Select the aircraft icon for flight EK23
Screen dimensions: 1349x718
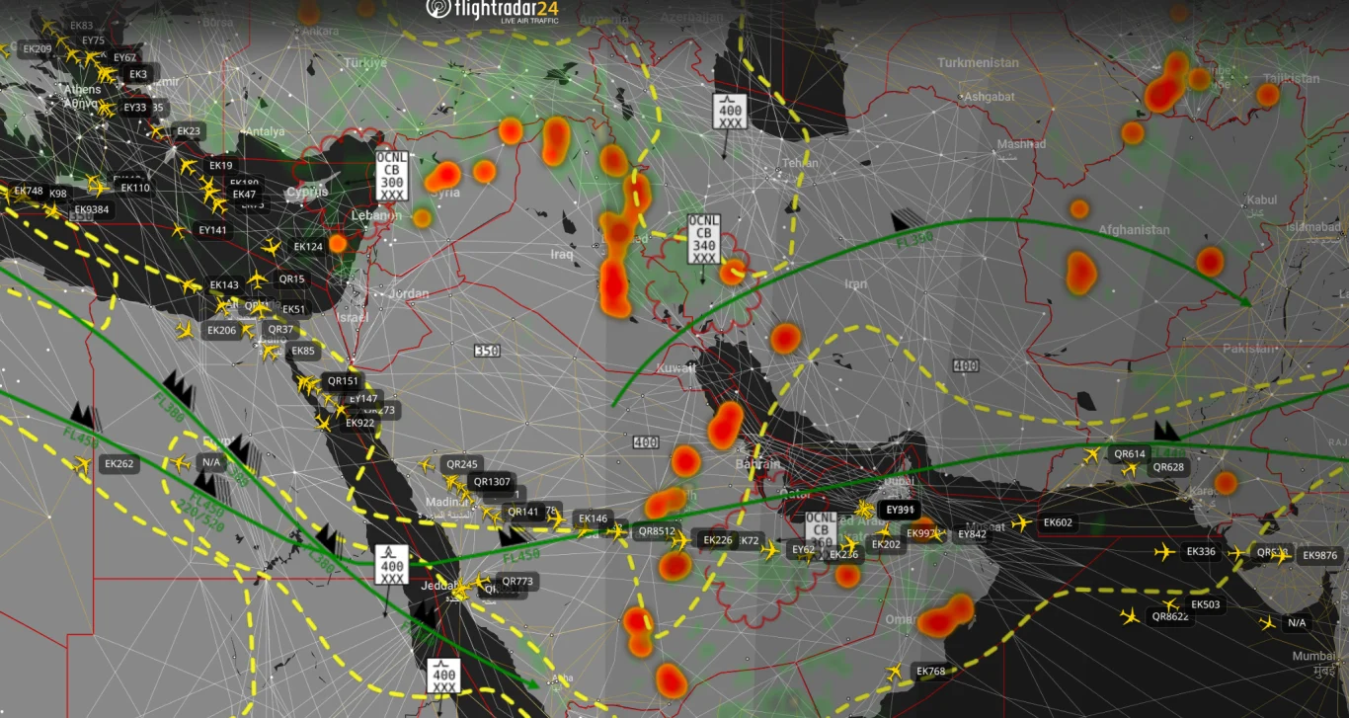pyautogui.click(x=156, y=130)
